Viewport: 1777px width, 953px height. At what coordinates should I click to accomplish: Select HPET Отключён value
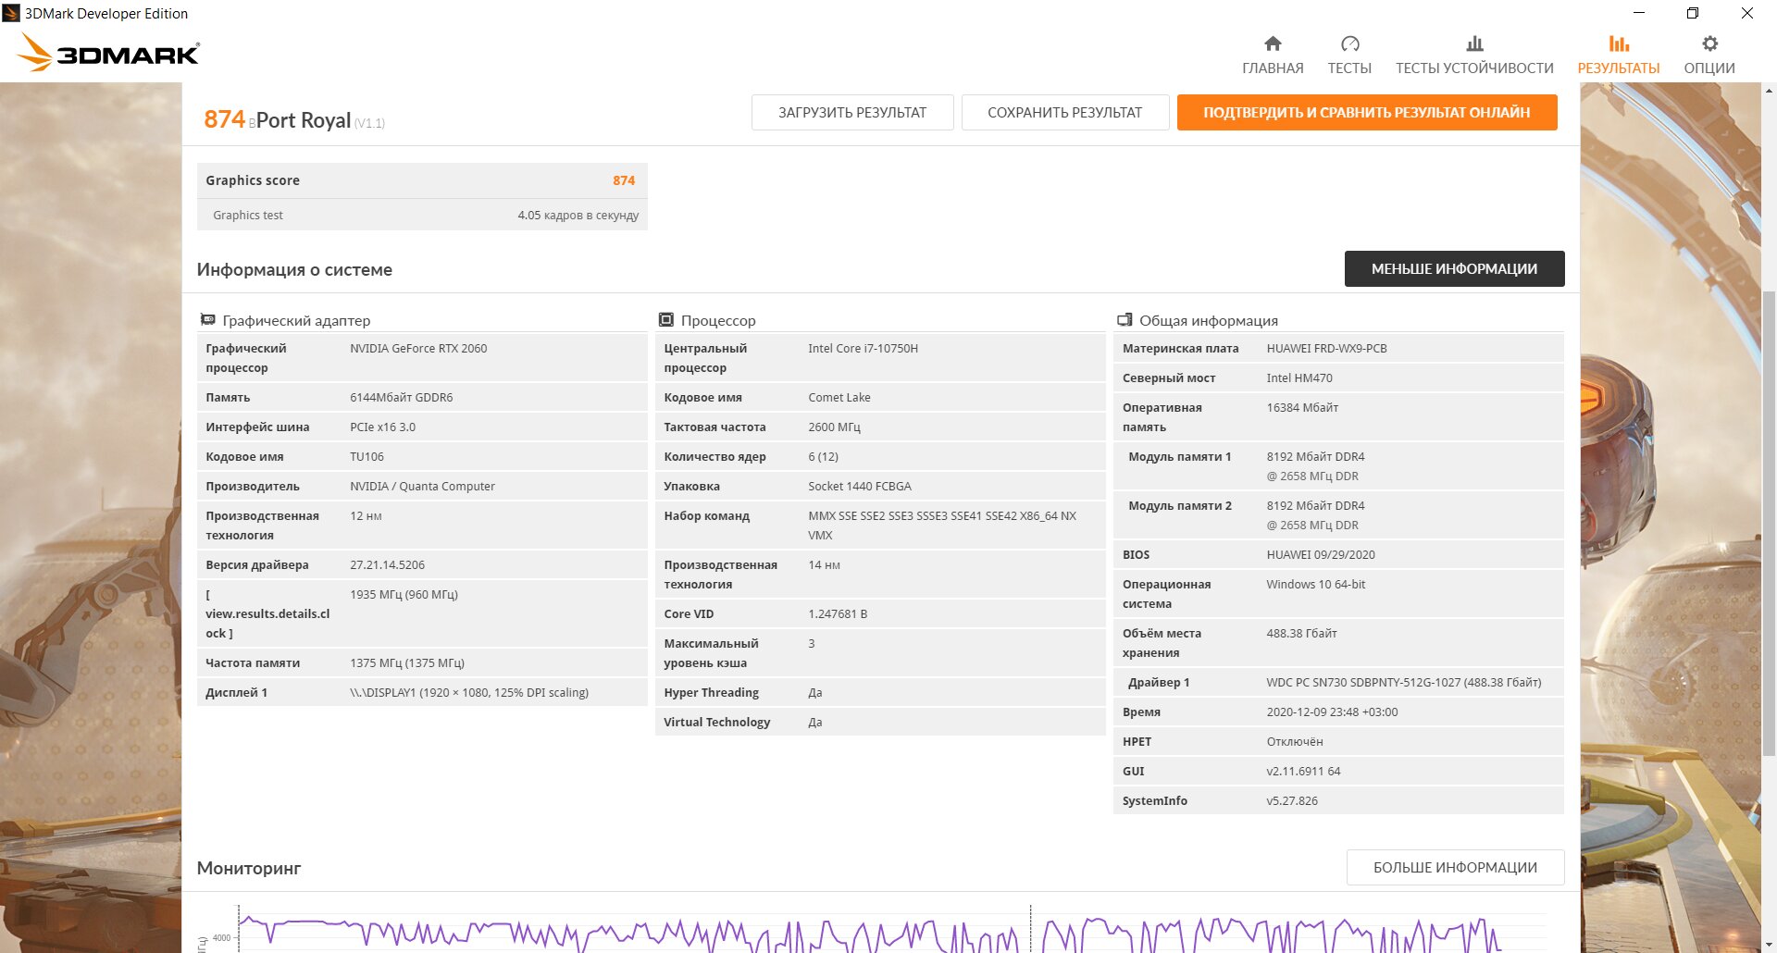[1295, 742]
